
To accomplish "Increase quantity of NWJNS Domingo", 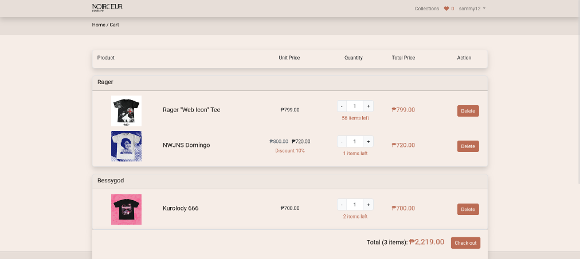I will pos(368,141).
